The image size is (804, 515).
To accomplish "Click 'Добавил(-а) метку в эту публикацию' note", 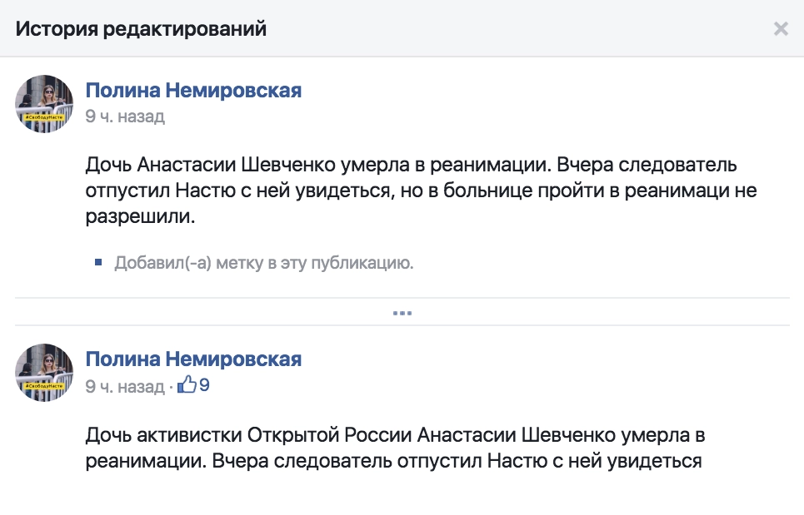I will [264, 264].
